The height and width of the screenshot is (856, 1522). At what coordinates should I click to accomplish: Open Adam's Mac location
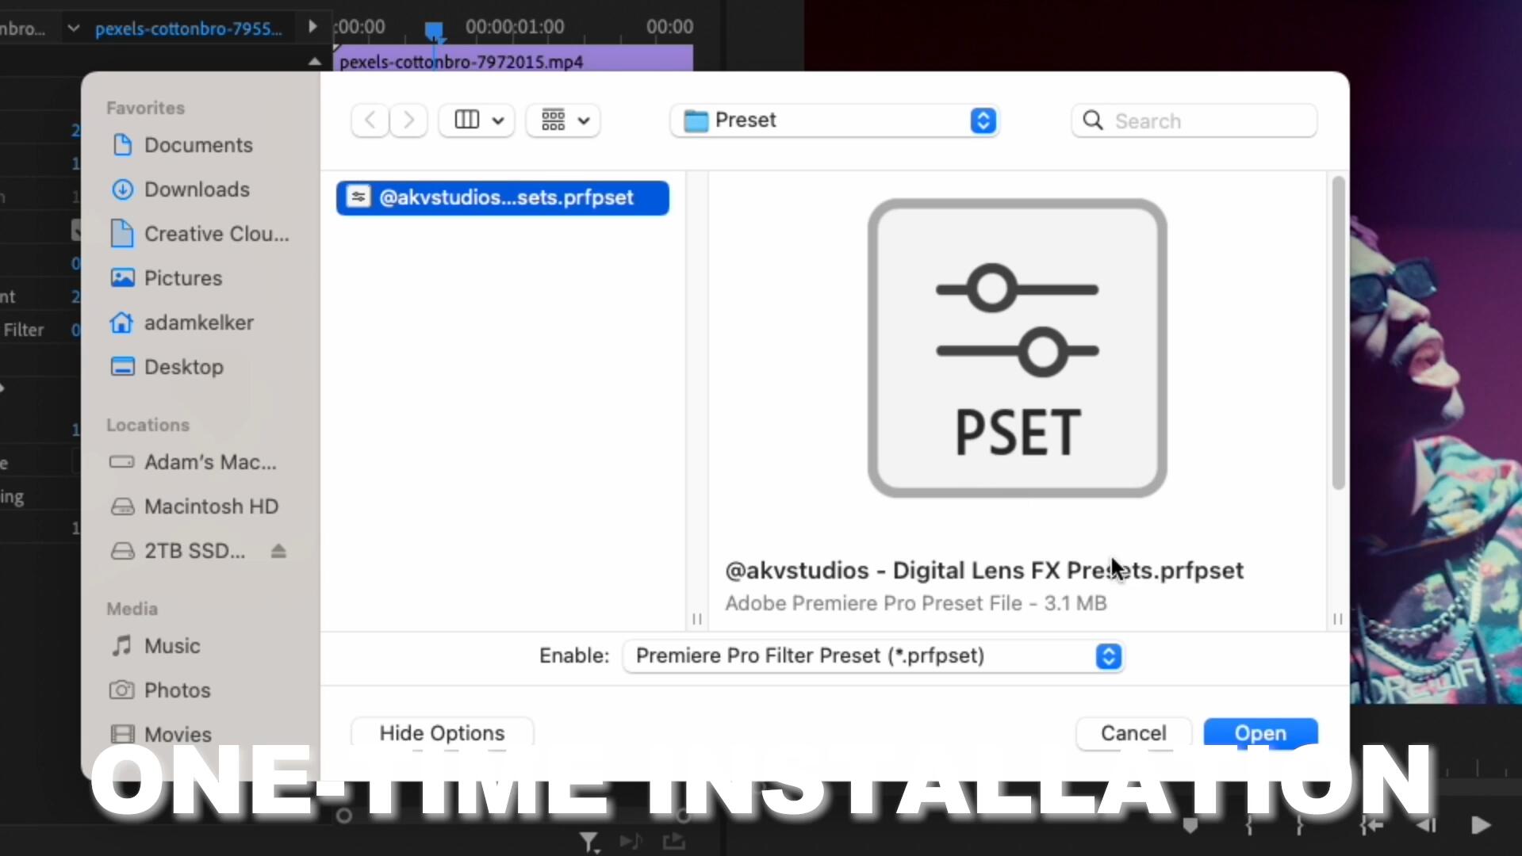(193, 462)
